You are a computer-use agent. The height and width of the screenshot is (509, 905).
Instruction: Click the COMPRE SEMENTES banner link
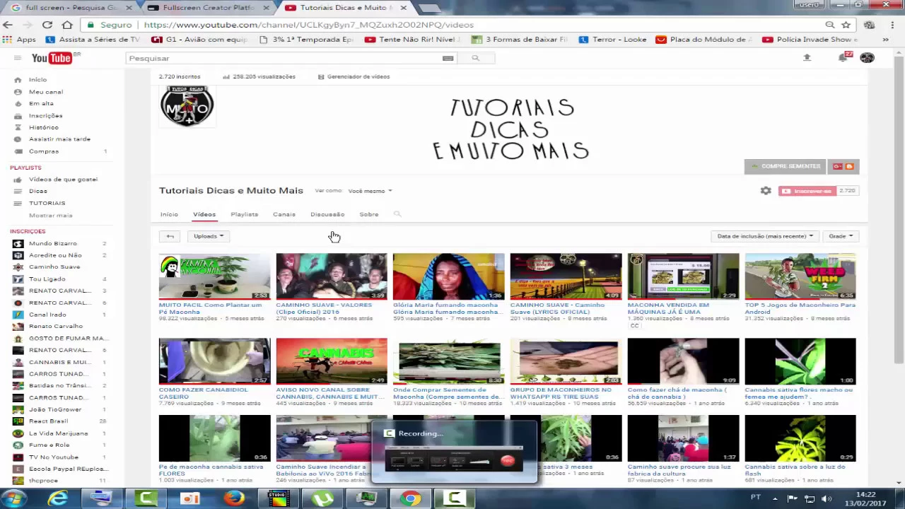point(786,166)
